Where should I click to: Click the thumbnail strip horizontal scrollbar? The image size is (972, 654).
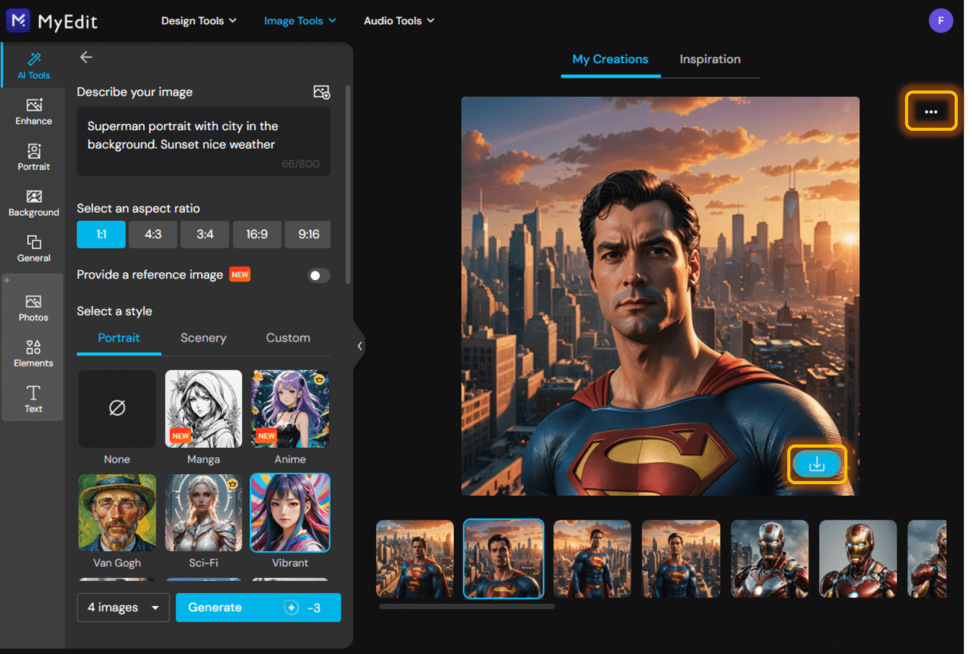point(467,607)
